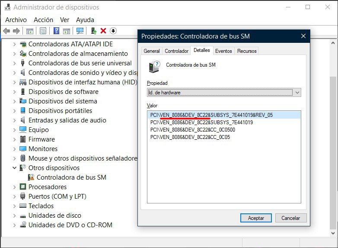338x248 pixels.
Task: Switch to the Recursos tab
Action: [247, 51]
